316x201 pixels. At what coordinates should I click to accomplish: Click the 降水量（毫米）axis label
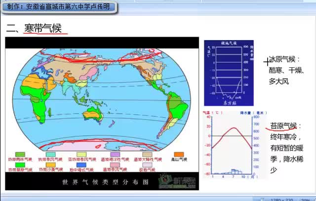[x=253, y=113]
